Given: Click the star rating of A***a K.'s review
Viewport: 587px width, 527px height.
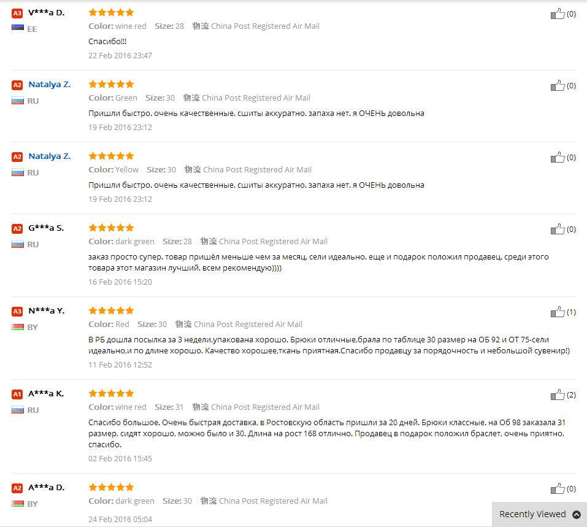Looking at the screenshot, I should pyautogui.click(x=111, y=393).
